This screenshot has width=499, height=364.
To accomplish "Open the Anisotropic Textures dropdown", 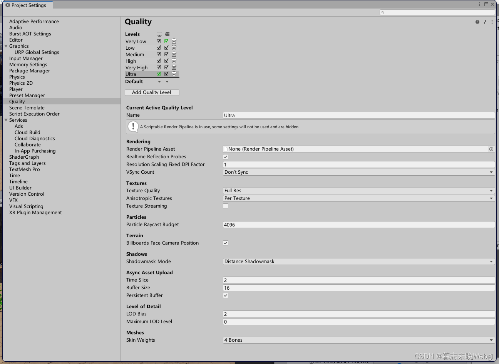I will [359, 198].
